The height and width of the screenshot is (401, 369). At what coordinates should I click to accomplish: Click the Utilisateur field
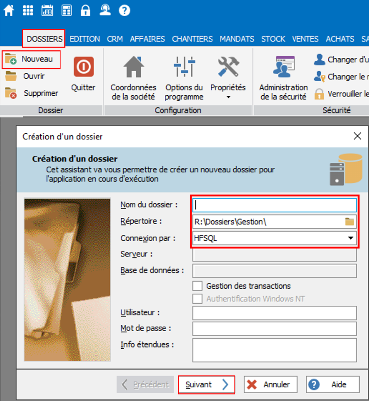274,313
